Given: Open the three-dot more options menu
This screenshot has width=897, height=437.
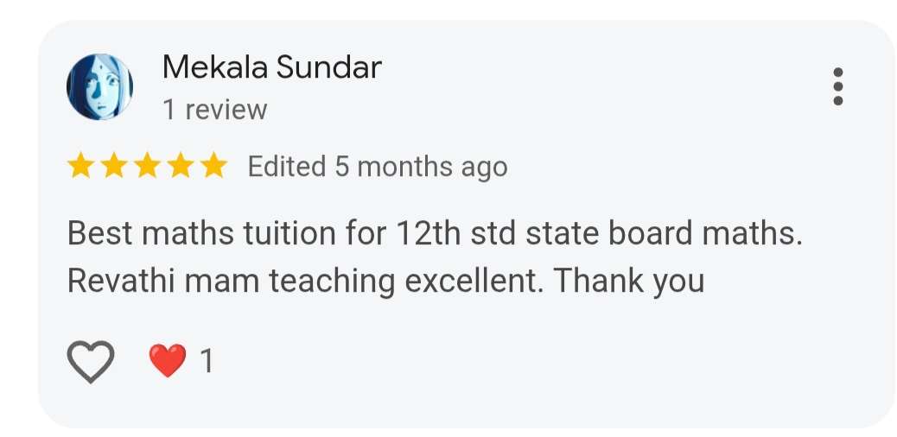Looking at the screenshot, I should [x=837, y=86].
